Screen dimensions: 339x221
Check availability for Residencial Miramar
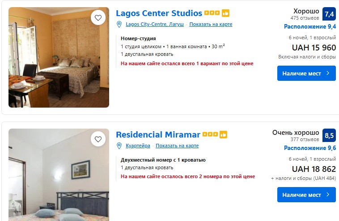(306, 195)
